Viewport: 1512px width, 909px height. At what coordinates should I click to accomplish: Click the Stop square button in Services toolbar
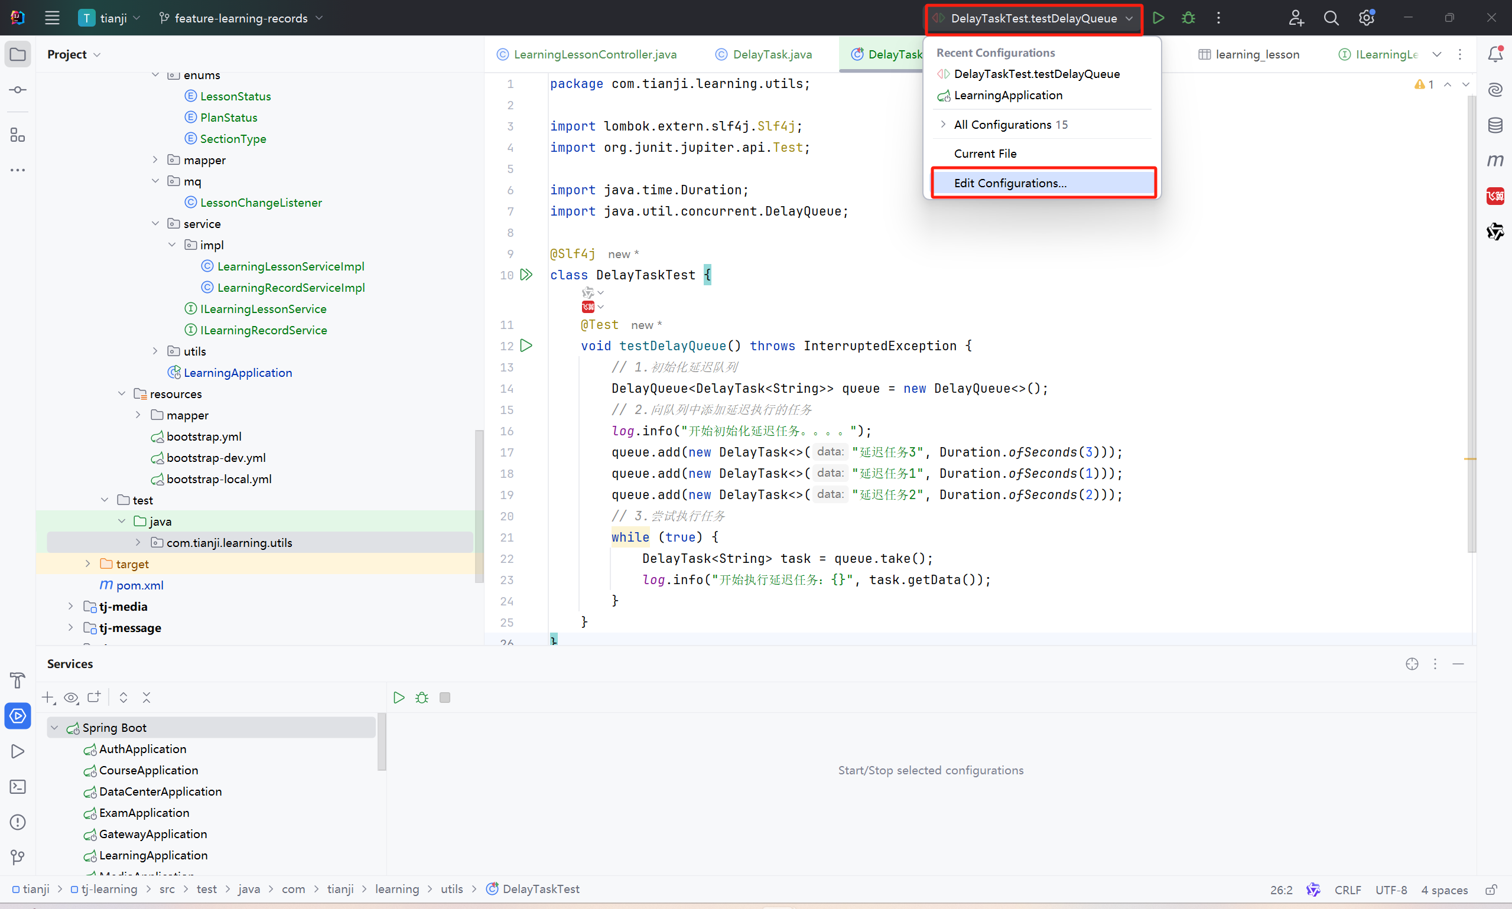pos(445,698)
